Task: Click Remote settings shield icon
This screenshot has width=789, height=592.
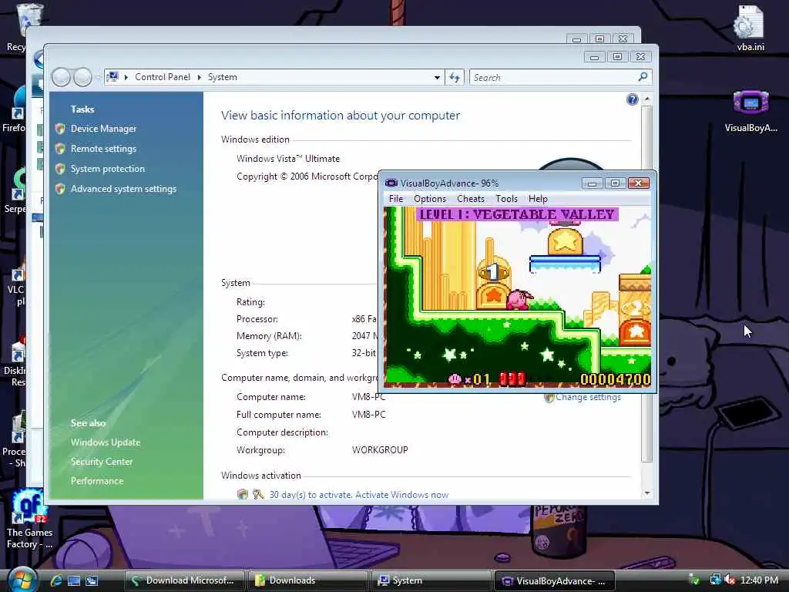Action: pyautogui.click(x=60, y=149)
